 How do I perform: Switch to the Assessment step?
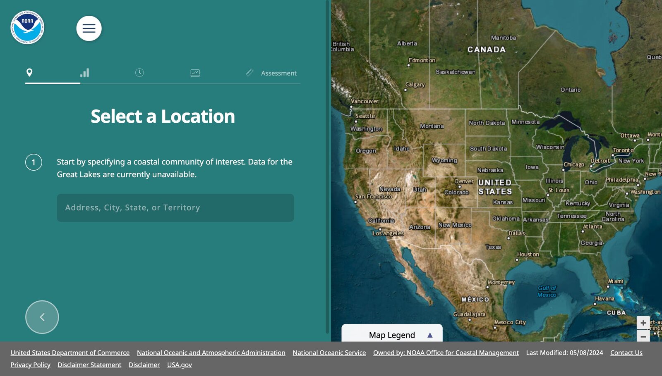[x=278, y=73]
